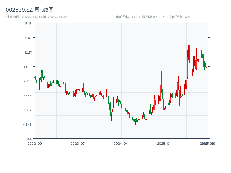Click y-axis value 10.66
The width and height of the screenshot is (231, 173).
[28, 67]
